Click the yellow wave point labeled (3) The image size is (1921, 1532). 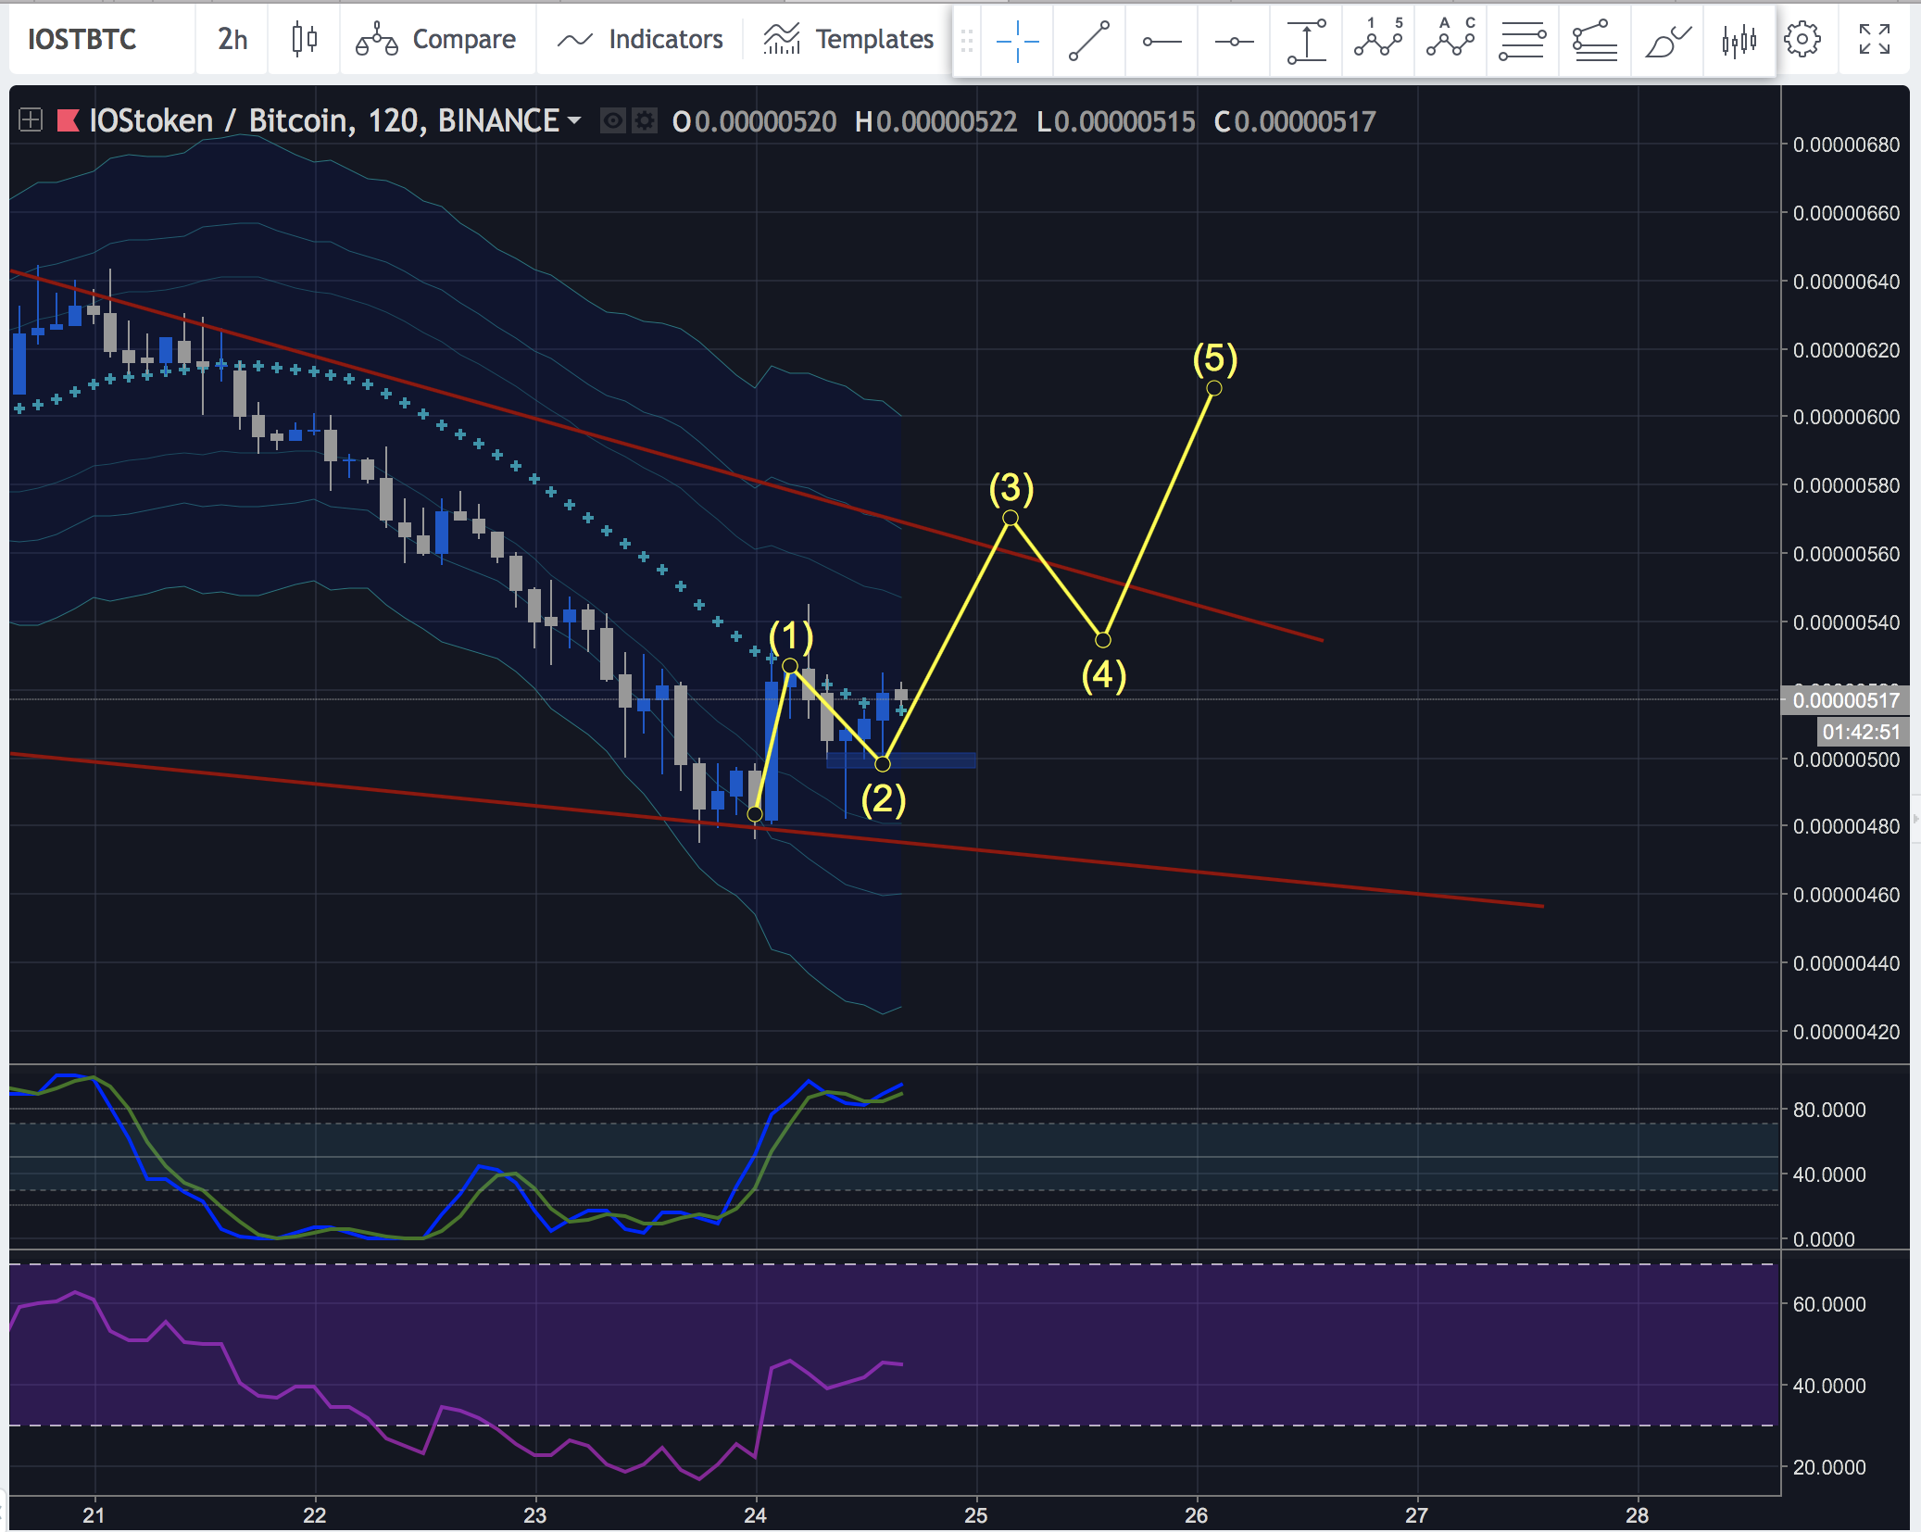click(x=1011, y=518)
